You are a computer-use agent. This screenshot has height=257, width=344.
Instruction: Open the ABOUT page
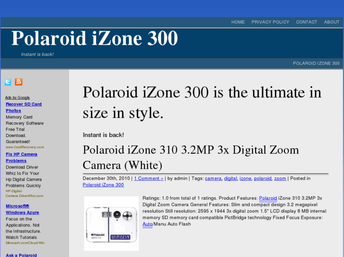[332, 22]
